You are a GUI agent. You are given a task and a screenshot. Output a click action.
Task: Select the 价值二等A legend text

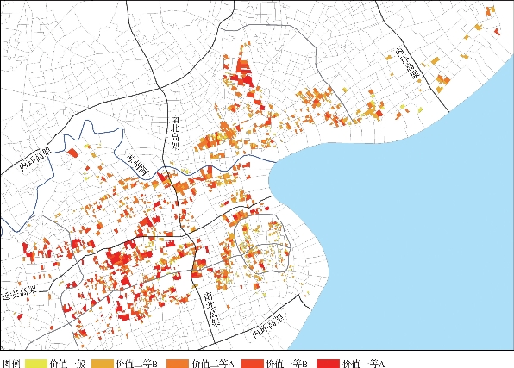coord(213,364)
